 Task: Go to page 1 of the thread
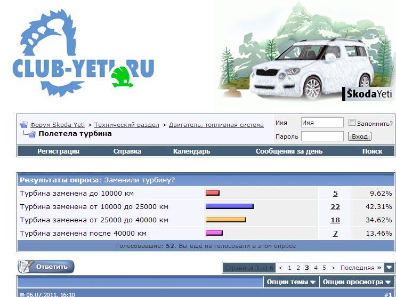pos(289,268)
